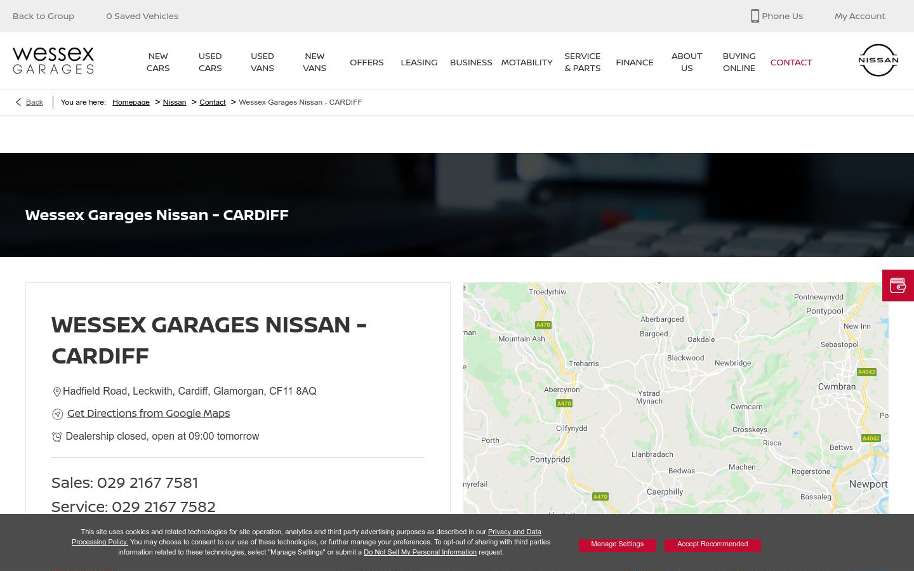Click Caerphilly on the map
Screen dimensions: 914x571
click(665, 492)
